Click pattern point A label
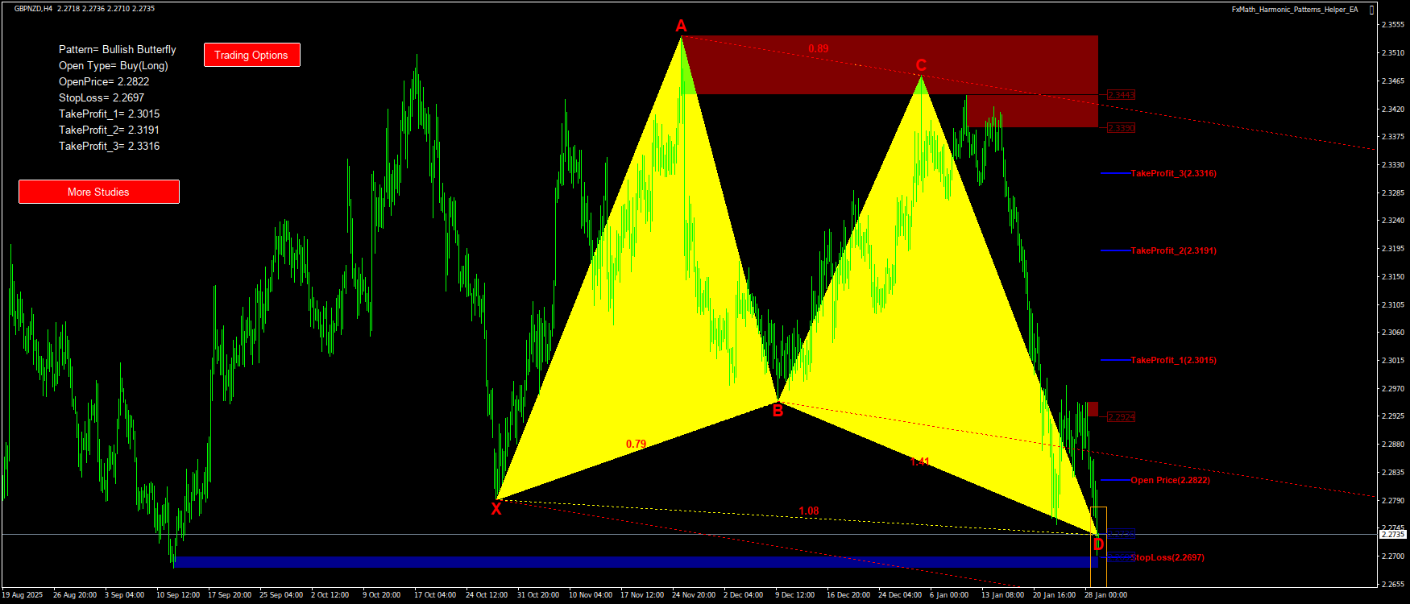The image size is (1410, 604). tap(681, 27)
